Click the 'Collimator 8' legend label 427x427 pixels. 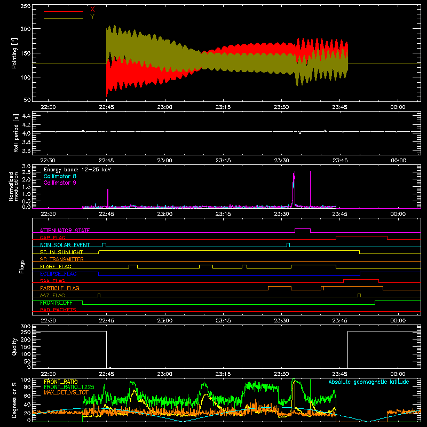(x=60, y=176)
